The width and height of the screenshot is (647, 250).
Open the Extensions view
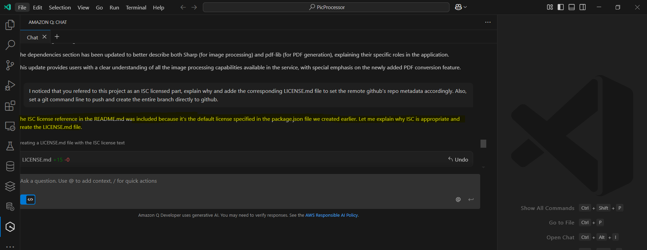pyautogui.click(x=10, y=106)
